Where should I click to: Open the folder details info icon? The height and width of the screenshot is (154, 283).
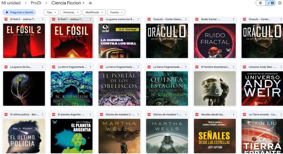(x=280, y=3)
